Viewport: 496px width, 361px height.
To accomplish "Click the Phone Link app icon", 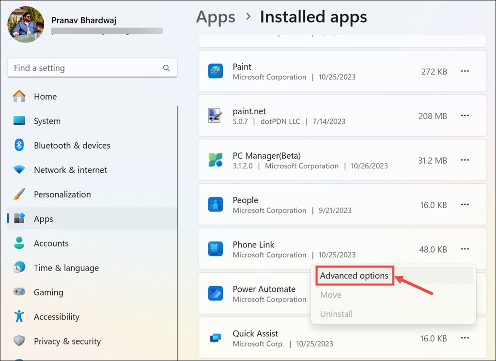I will [215, 249].
